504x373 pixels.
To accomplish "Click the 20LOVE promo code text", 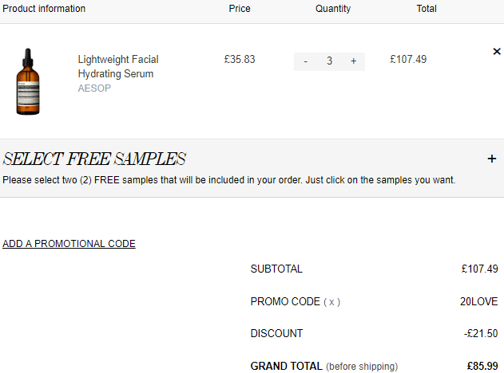I will [478, 301].
